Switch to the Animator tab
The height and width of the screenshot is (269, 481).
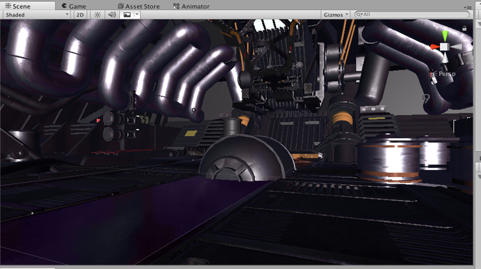(191, 6)
